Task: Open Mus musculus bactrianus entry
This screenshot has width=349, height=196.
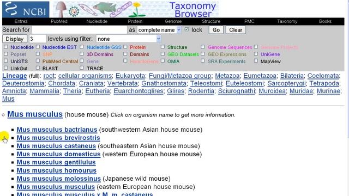Action: 57,130
